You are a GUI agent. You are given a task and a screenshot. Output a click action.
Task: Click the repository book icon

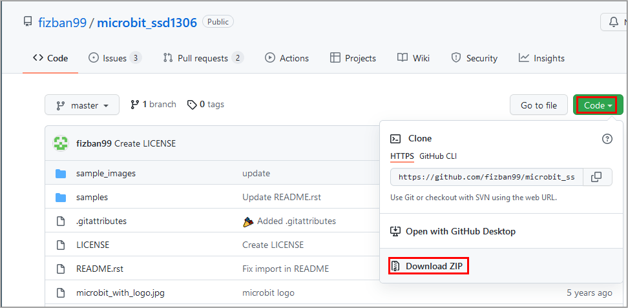(27, 21)
